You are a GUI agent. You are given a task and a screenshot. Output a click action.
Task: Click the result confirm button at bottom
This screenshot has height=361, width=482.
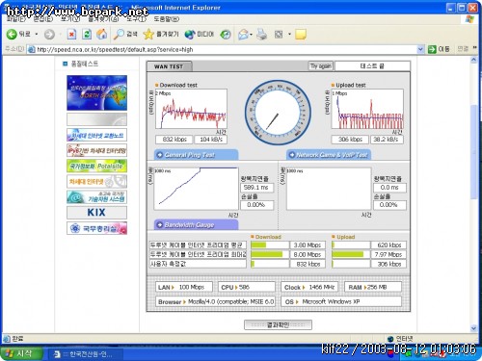(x=278, y=324)
